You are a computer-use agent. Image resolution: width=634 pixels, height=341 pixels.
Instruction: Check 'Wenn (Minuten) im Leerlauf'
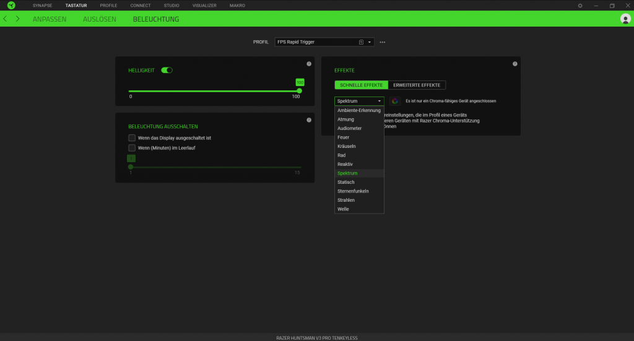pos(132,148)
